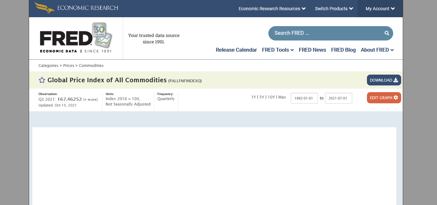This screenshot has width=437, height=205.
Task: Click the Download button
Action: pyautogui.click(x=384, y=80)
